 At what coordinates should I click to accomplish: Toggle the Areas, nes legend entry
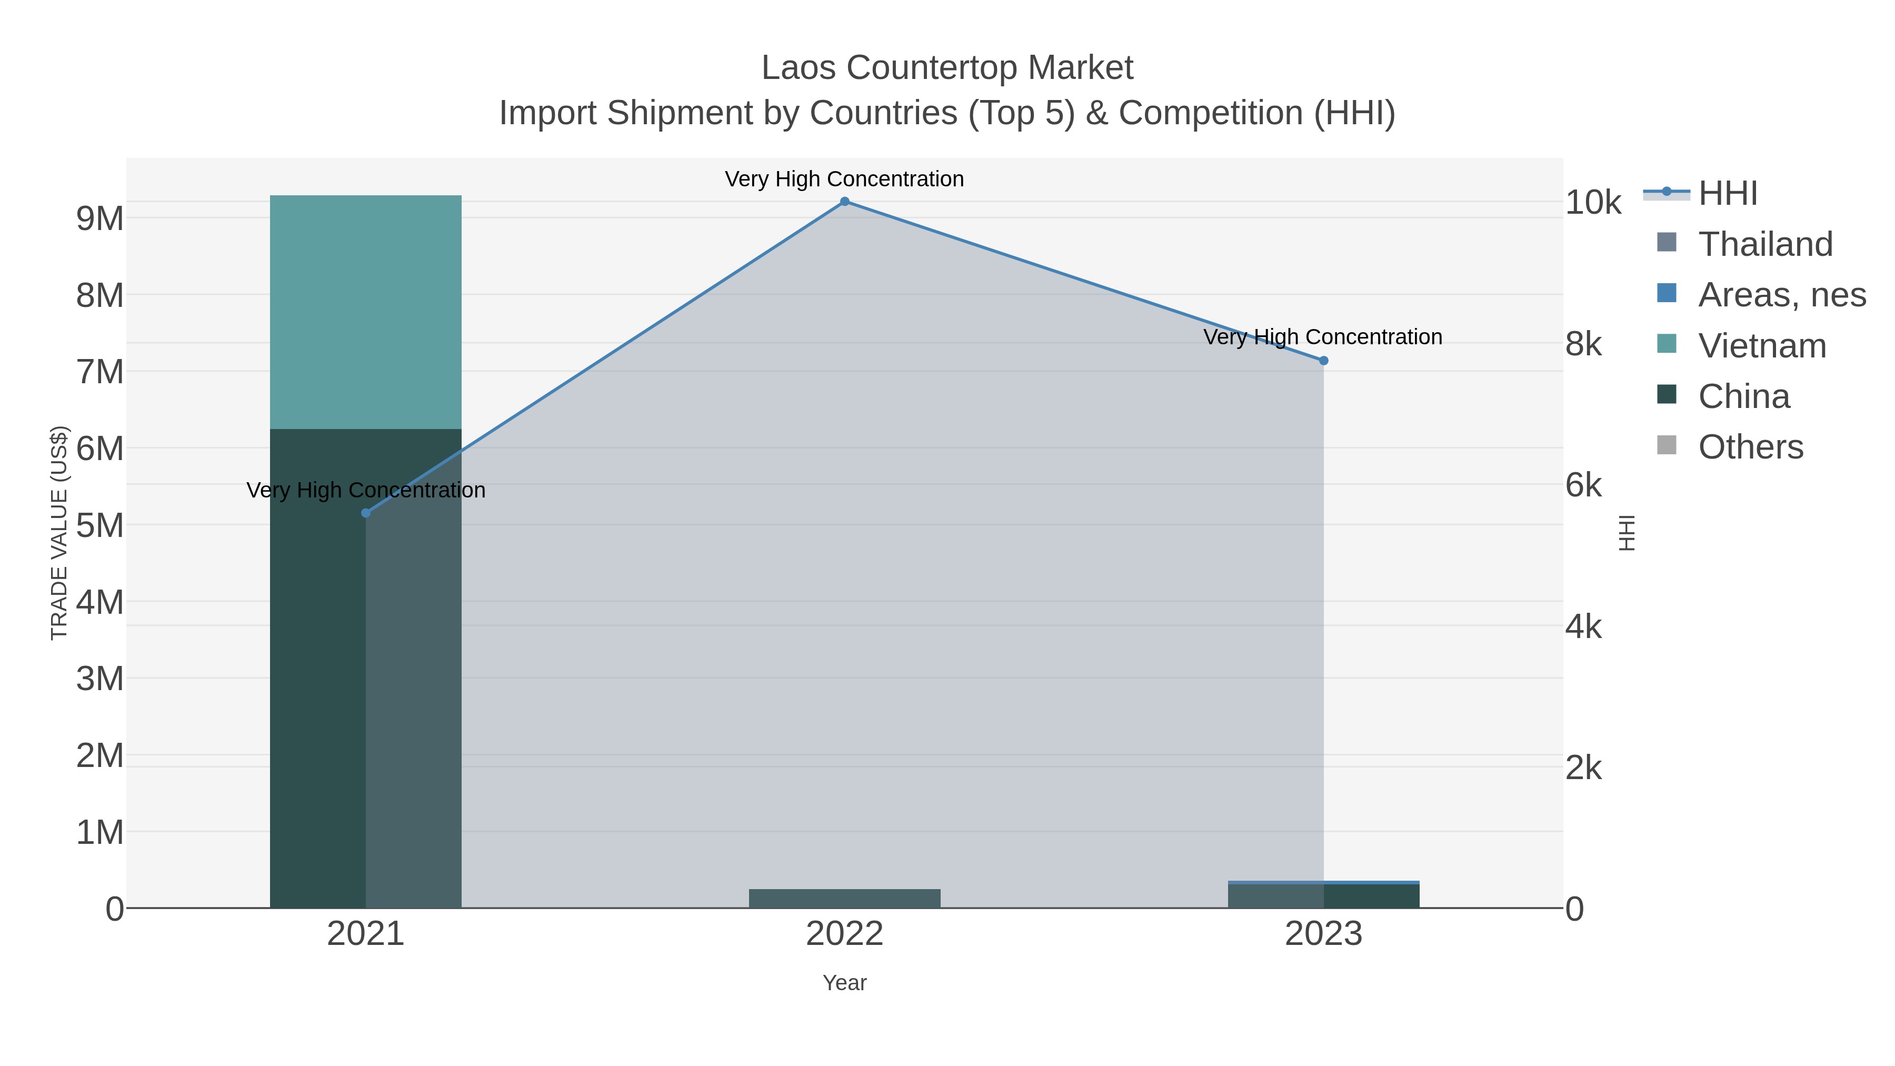coord(1761,295)
